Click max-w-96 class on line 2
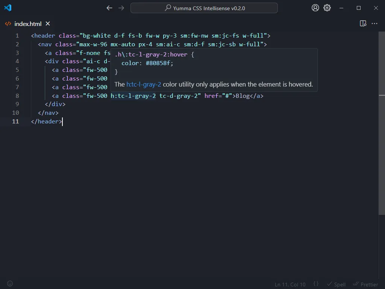 [x=93, y=44]
